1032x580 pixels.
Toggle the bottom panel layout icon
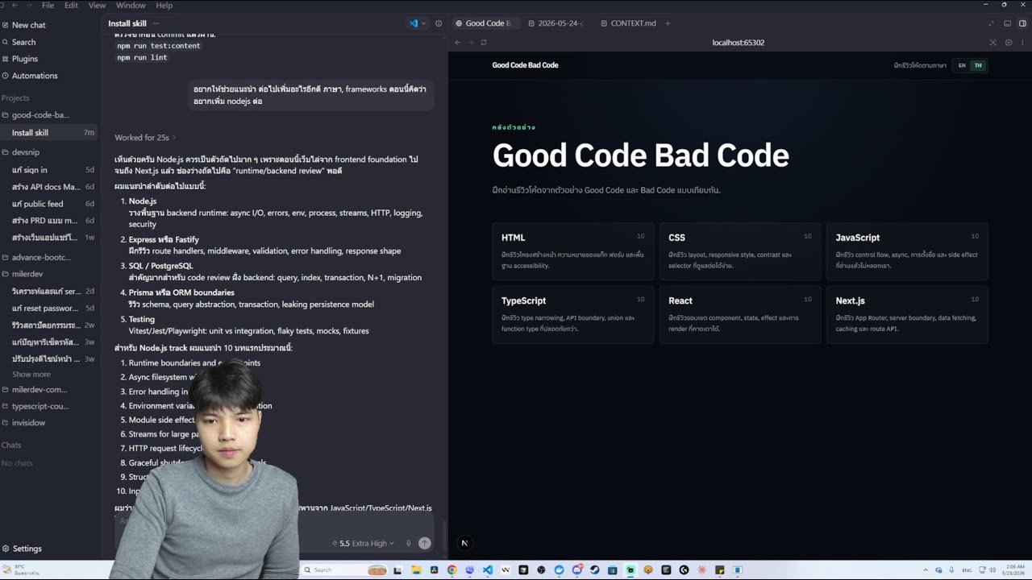[x=1008, y=23]
